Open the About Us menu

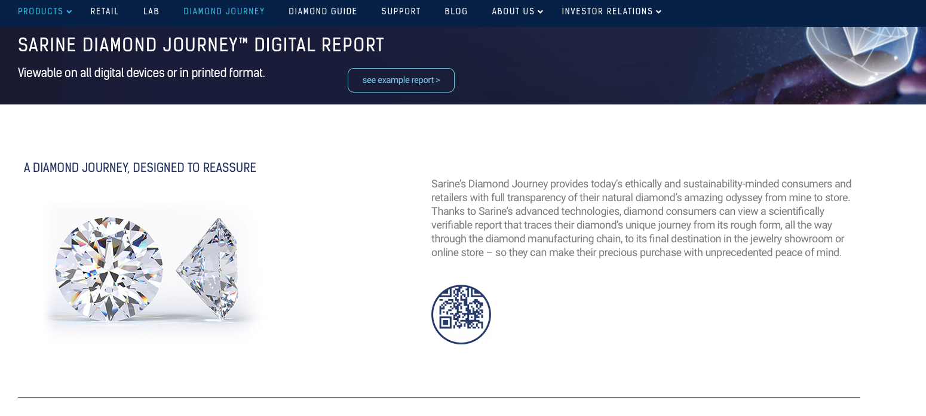(513, 11)
